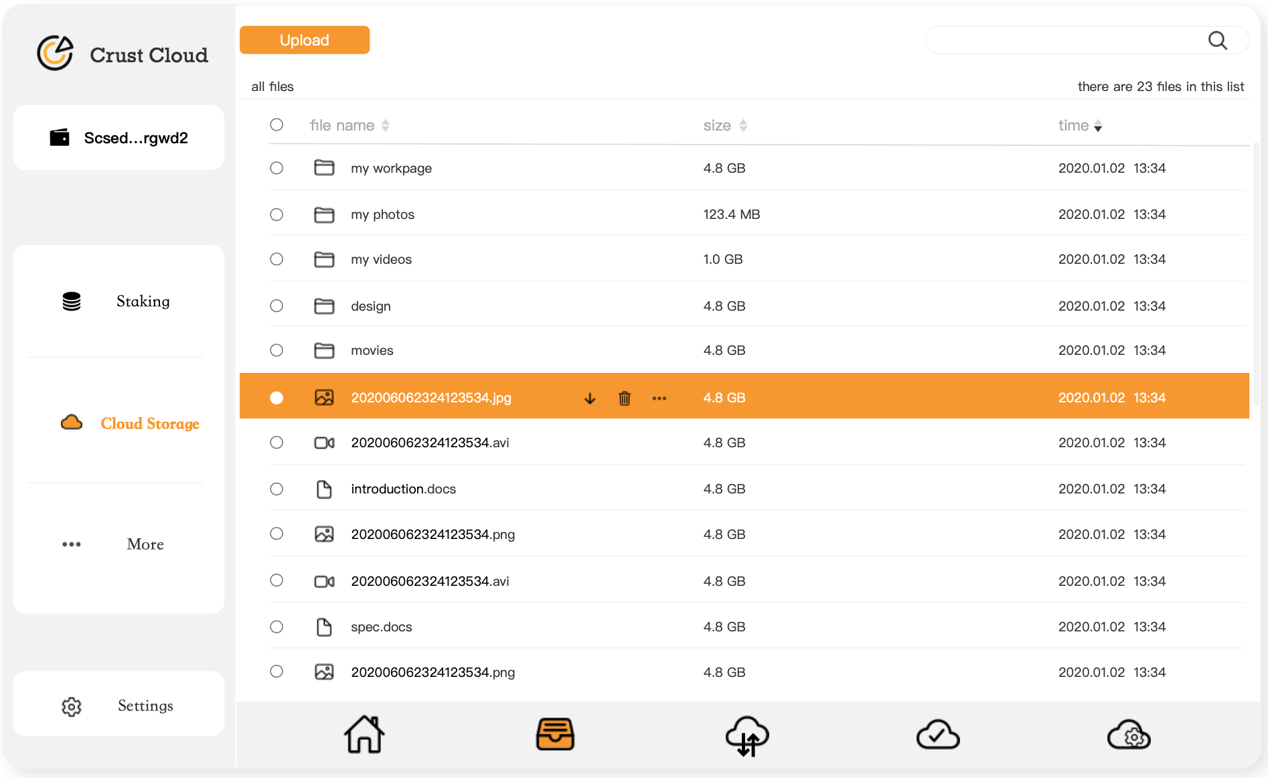This screenshot has width=1268, height=778.
Task: Toggle the select-all circle in header
Action: [x=276, y=125]
